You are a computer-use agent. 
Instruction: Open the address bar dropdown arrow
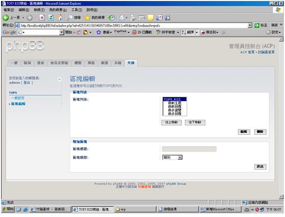point(250,25)
